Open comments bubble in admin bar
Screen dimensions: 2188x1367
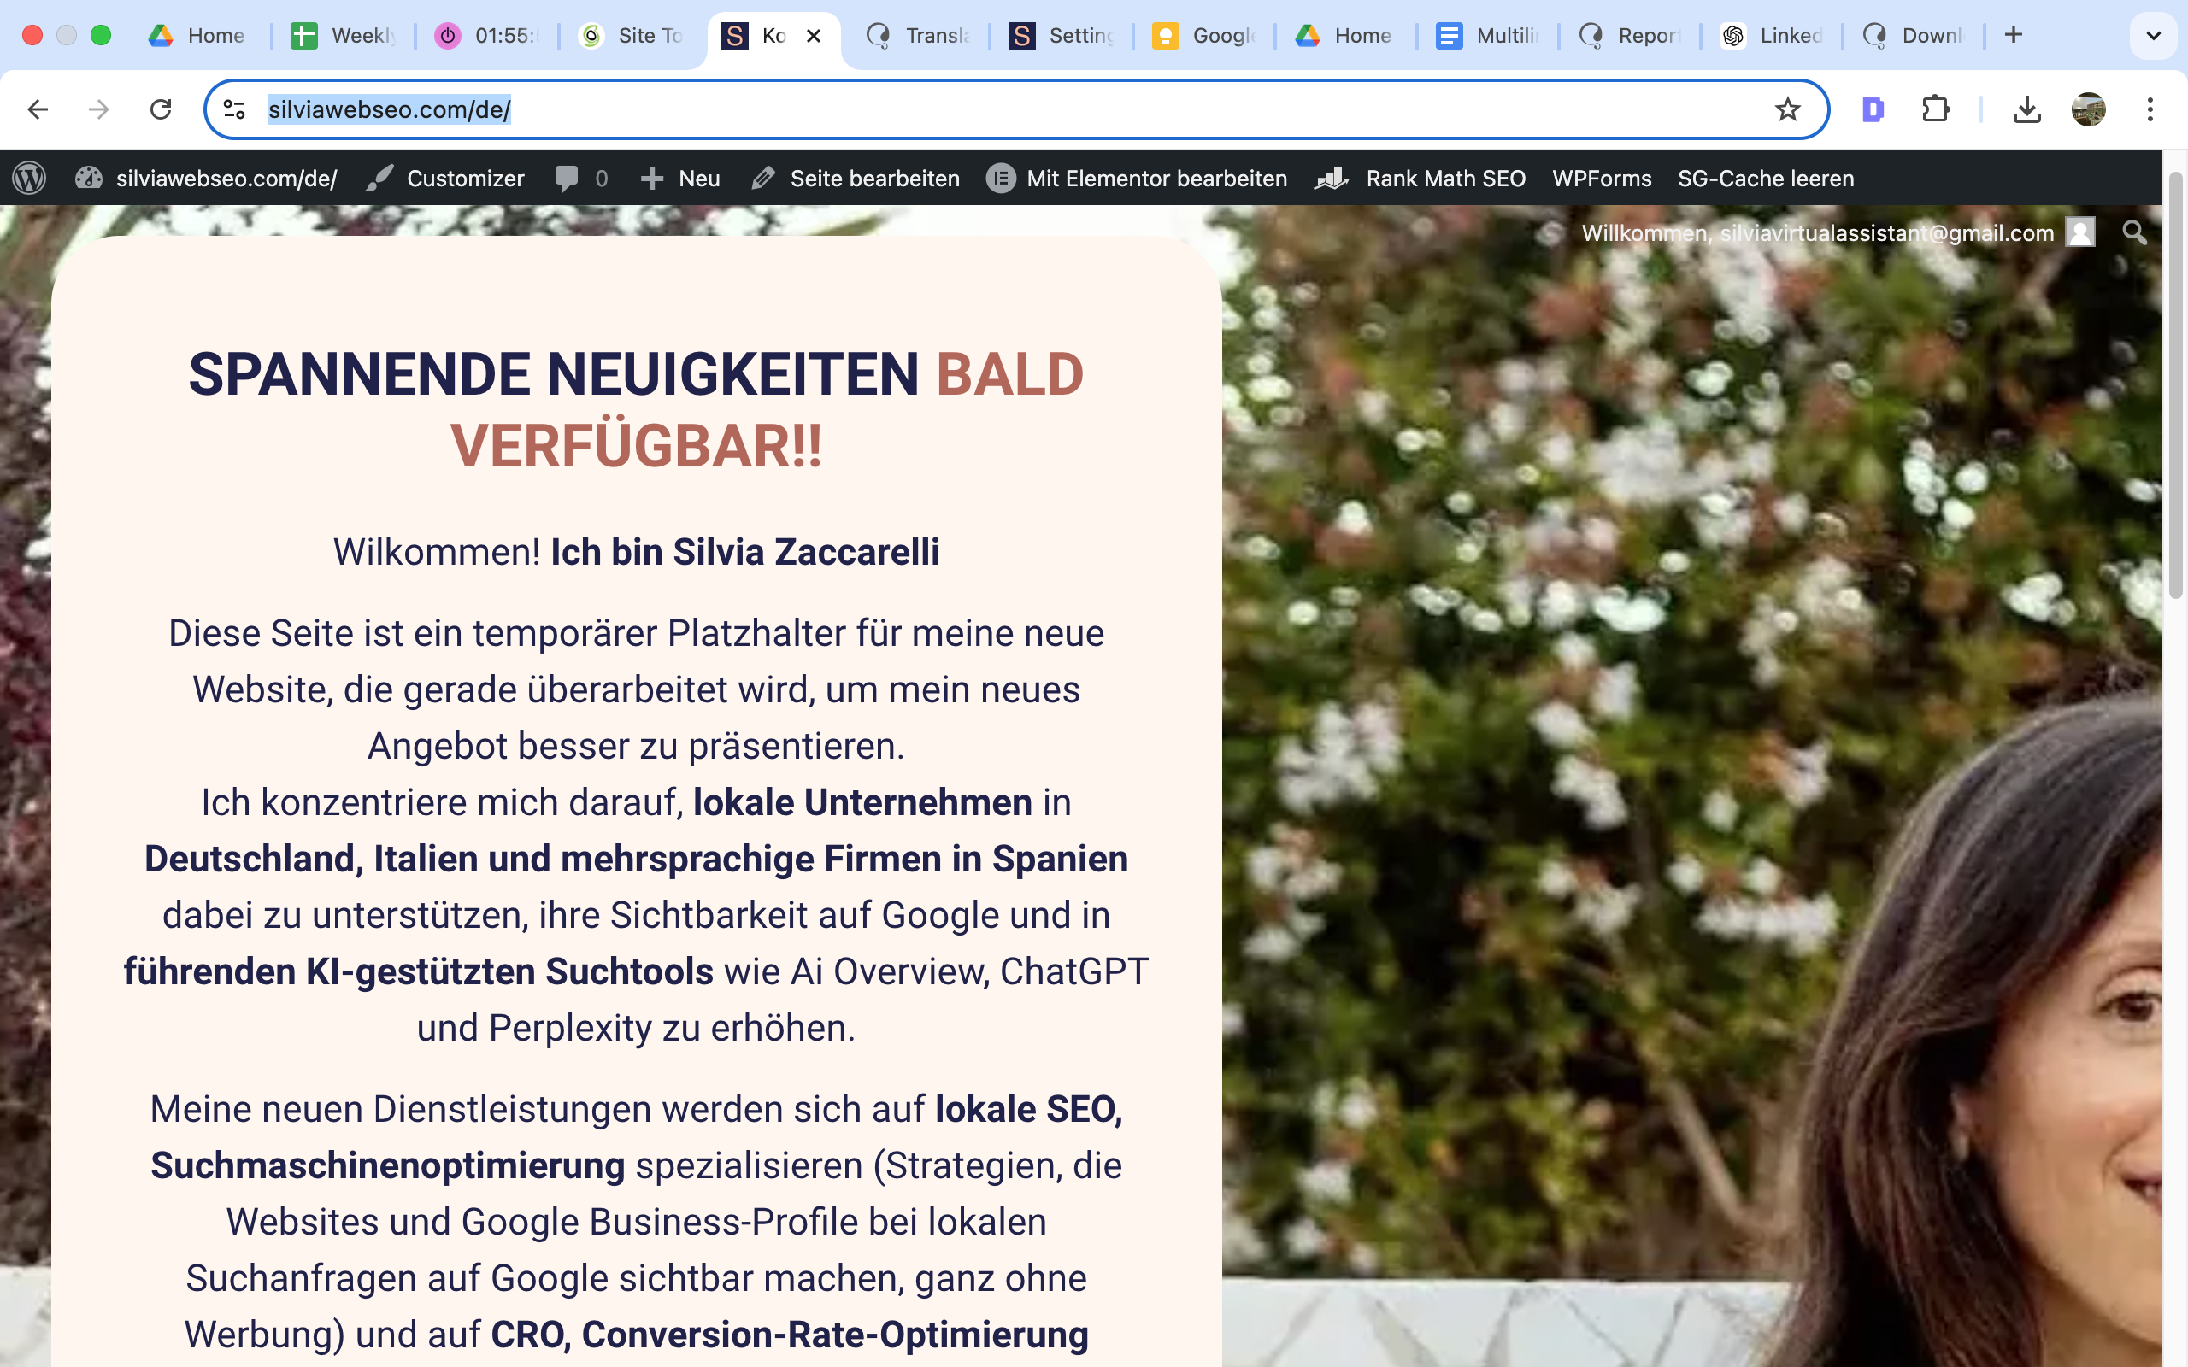coord(567,178)
